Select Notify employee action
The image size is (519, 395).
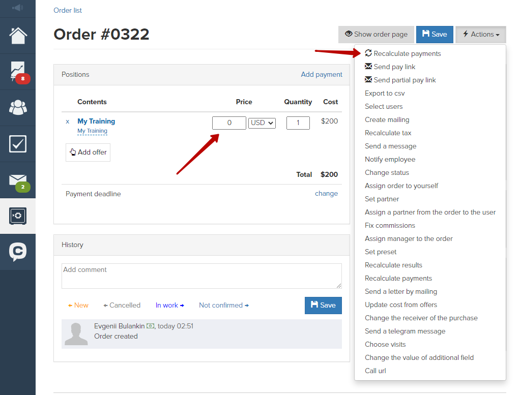coord(390,159)
